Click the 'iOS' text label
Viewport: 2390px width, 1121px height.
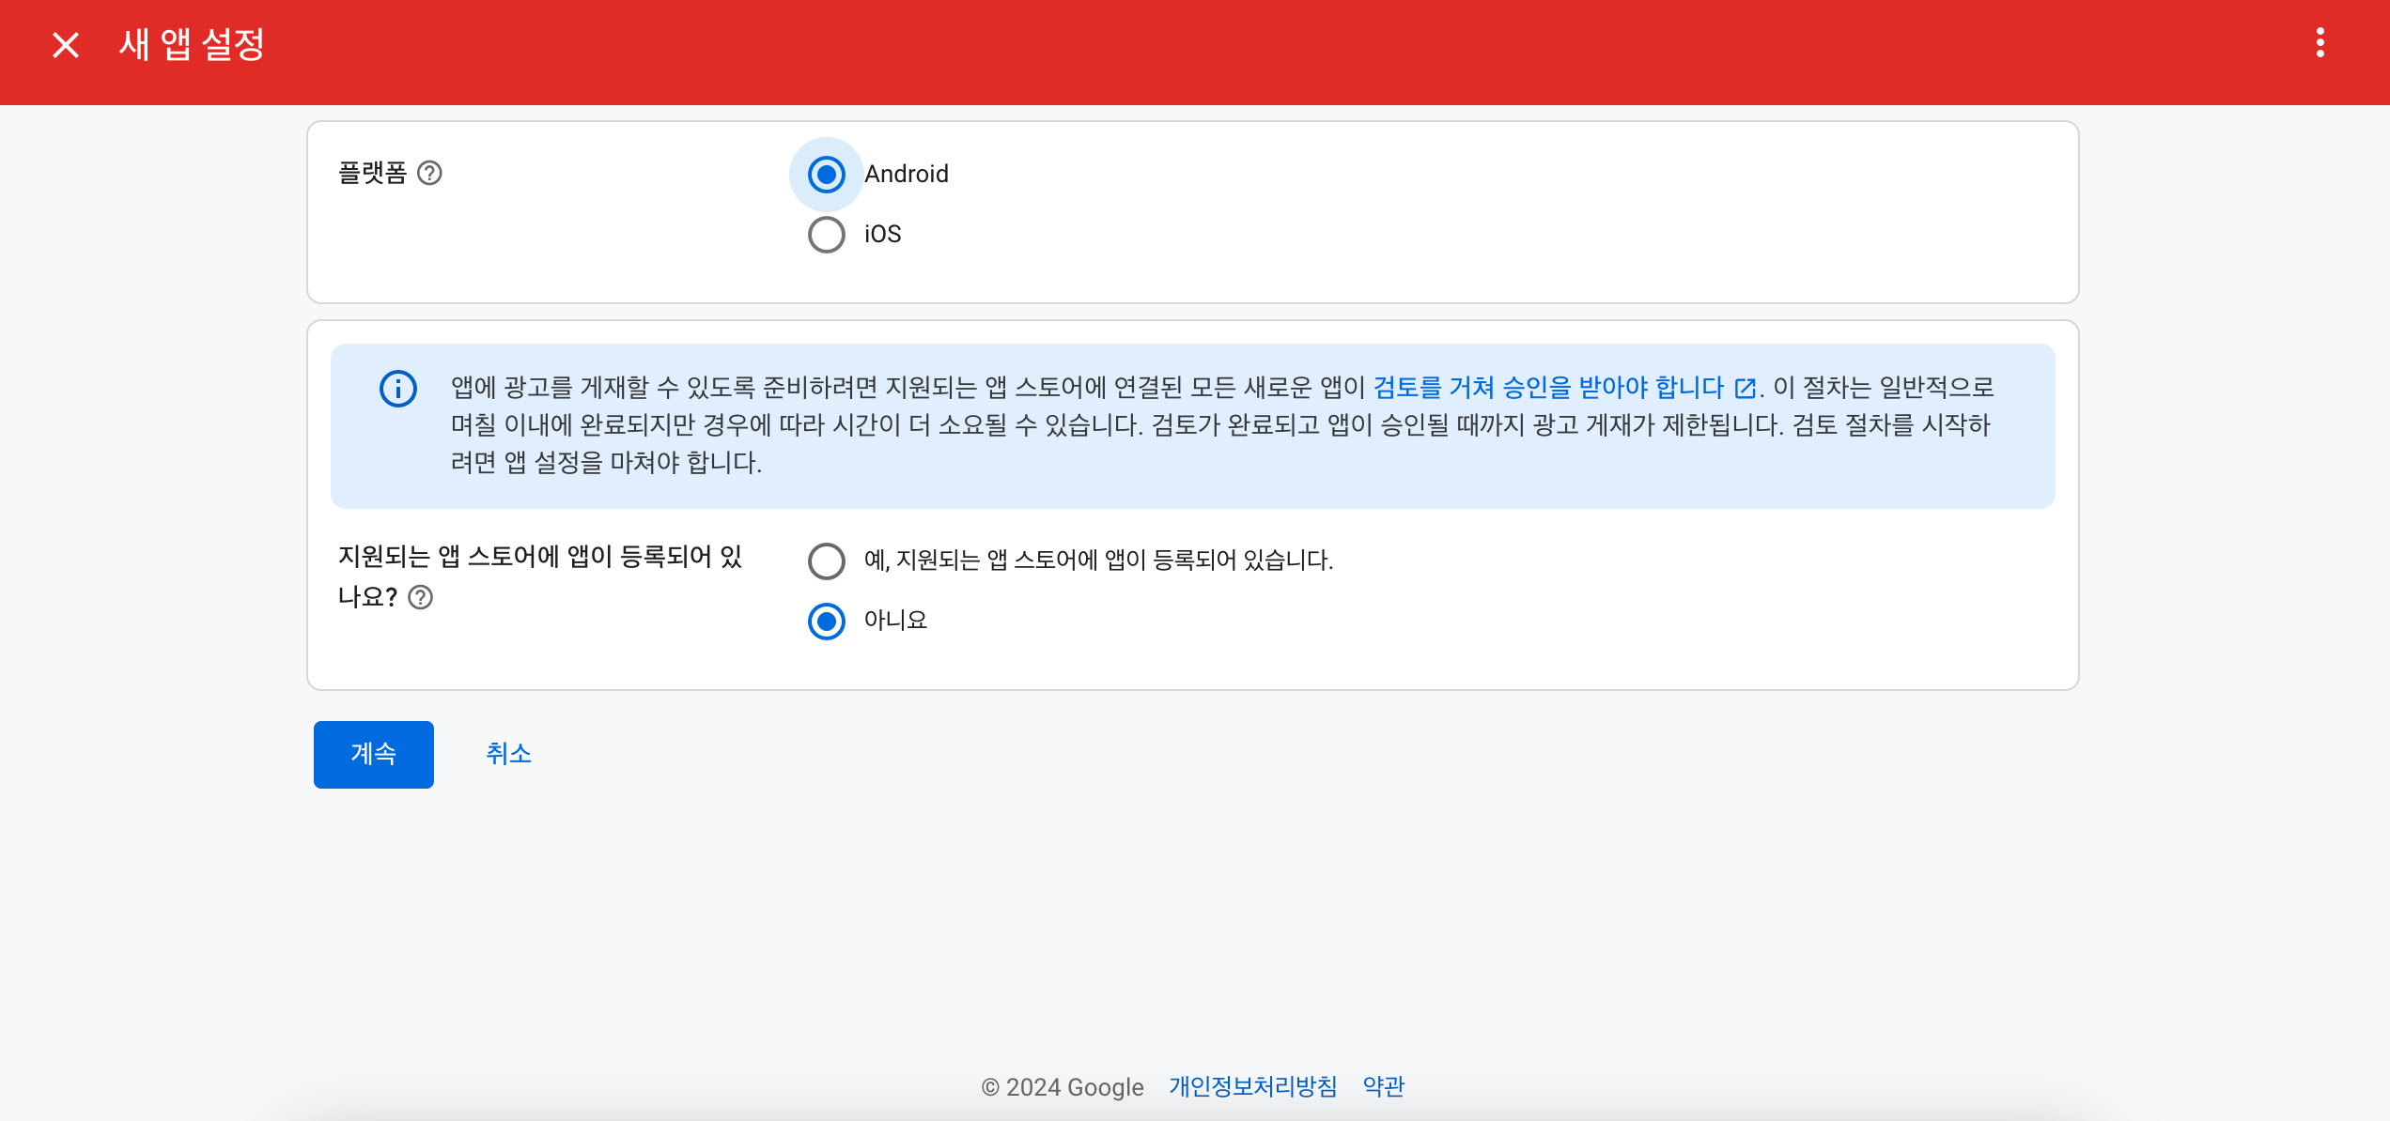(x=882, y=235)
